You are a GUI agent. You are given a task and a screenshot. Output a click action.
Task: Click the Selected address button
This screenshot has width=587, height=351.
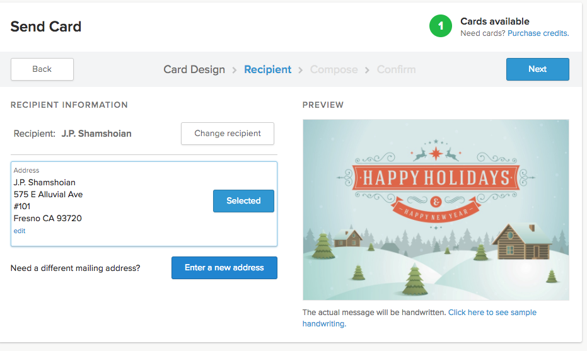point(244,201)
